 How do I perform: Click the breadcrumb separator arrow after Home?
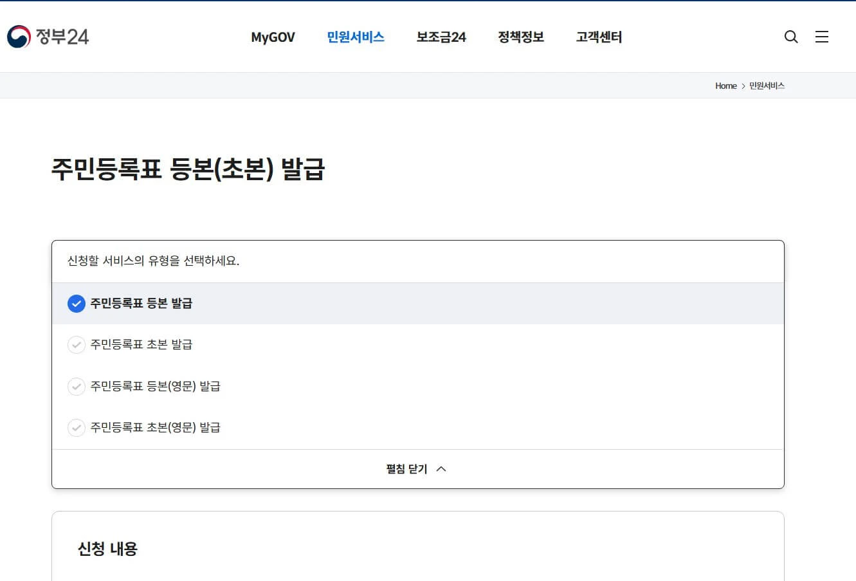[742, 86]
